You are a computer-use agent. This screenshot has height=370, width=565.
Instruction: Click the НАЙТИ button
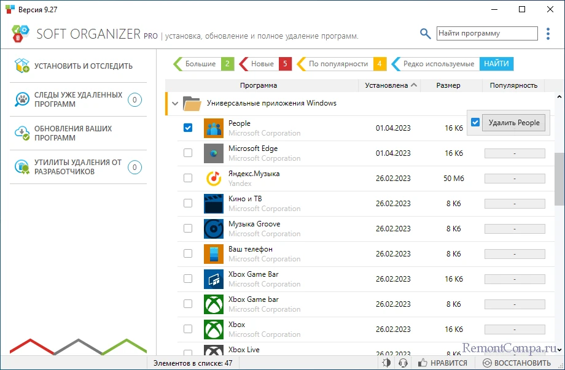(497, 64)
